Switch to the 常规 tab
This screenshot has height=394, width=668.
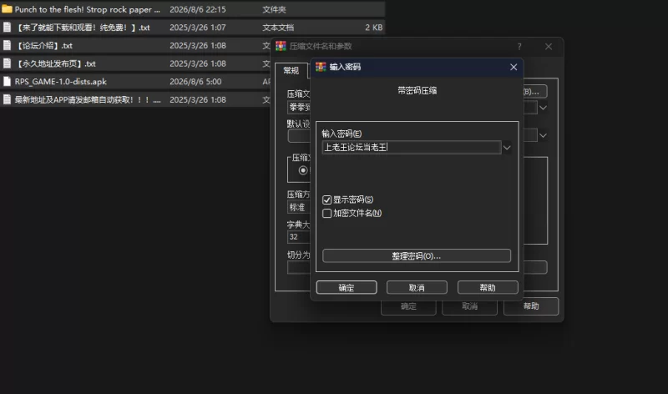tap(291, 71)
